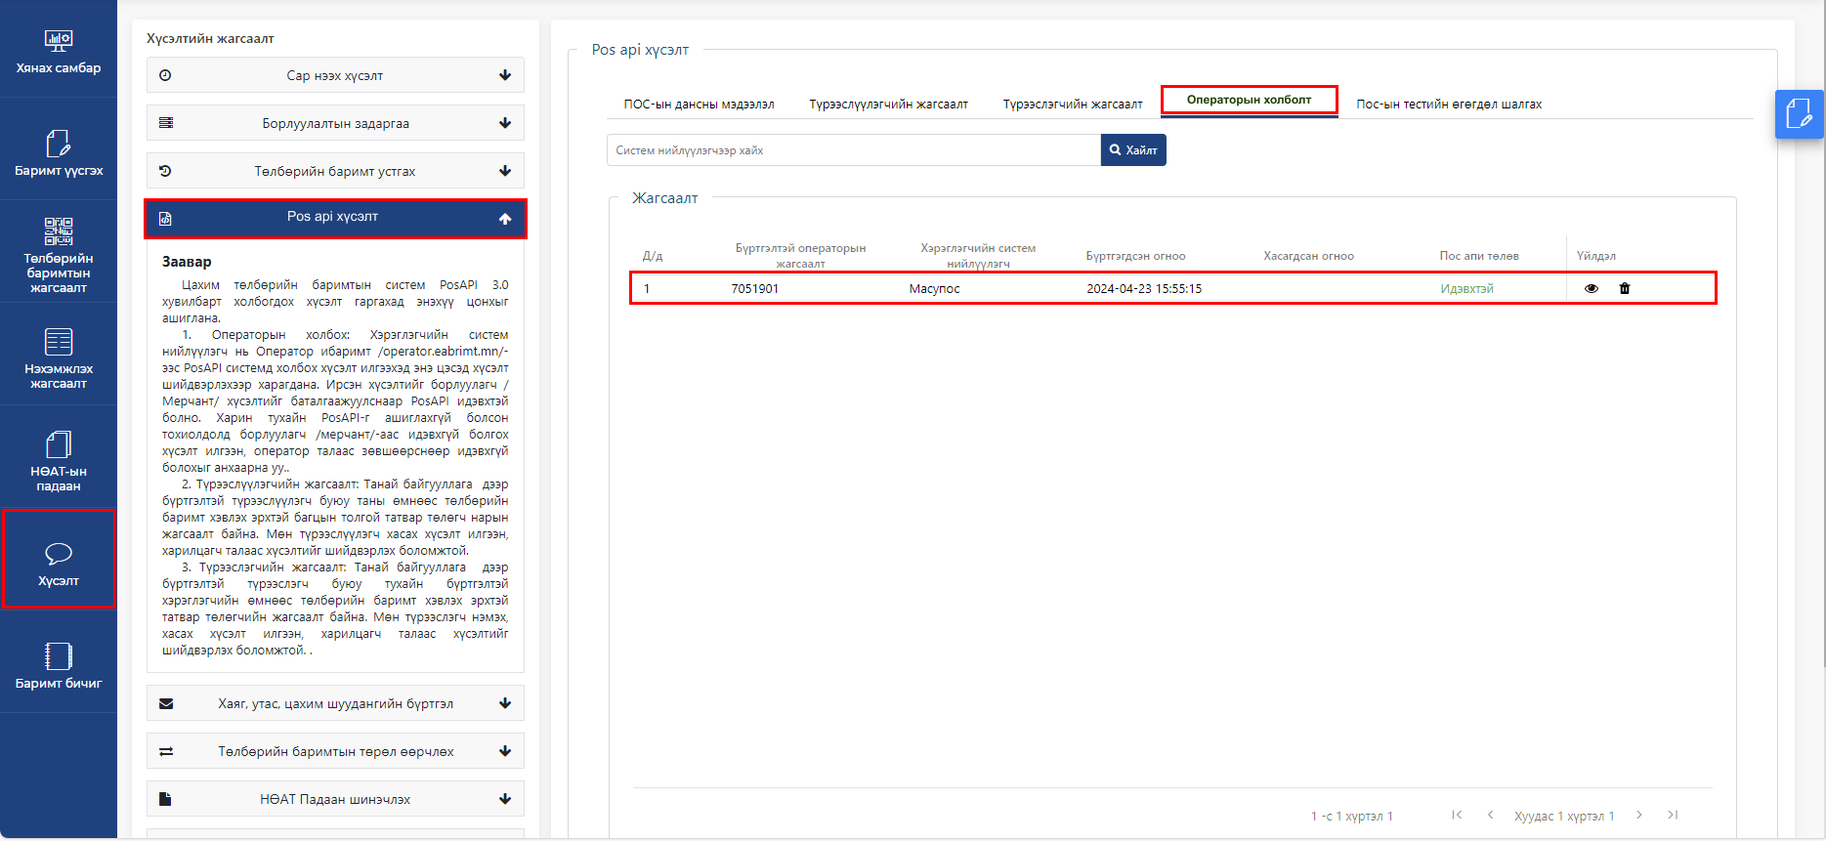Expand the Борлуулалтын задаргаа section
The height and width of the screenshot is (841, 1826).
335,123
